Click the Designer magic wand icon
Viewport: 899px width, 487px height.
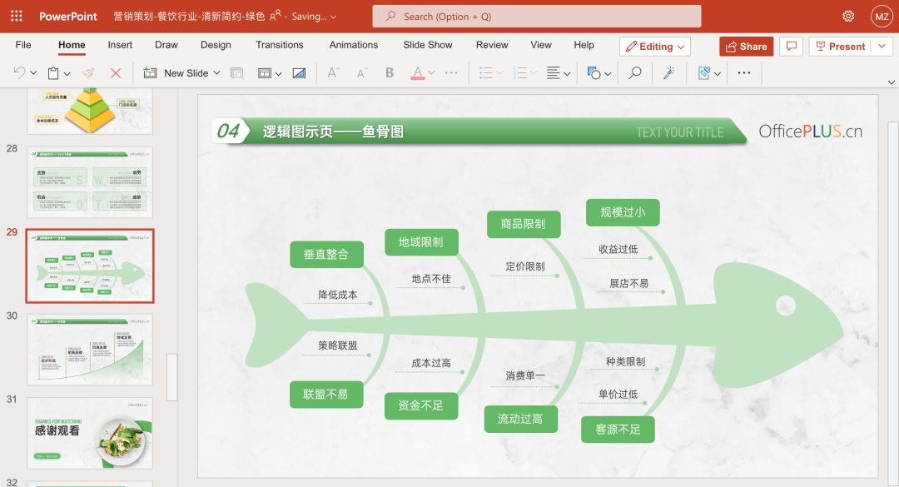coord(668,73)
